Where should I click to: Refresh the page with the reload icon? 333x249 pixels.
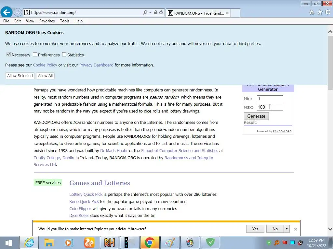coord(161,13)
